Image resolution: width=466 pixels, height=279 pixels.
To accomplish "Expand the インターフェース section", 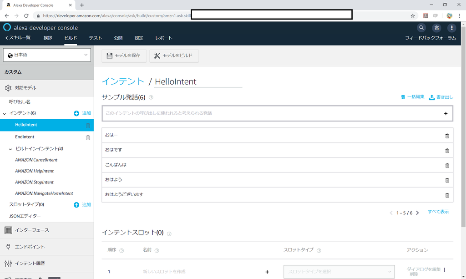I will click(x=47, y=230).
